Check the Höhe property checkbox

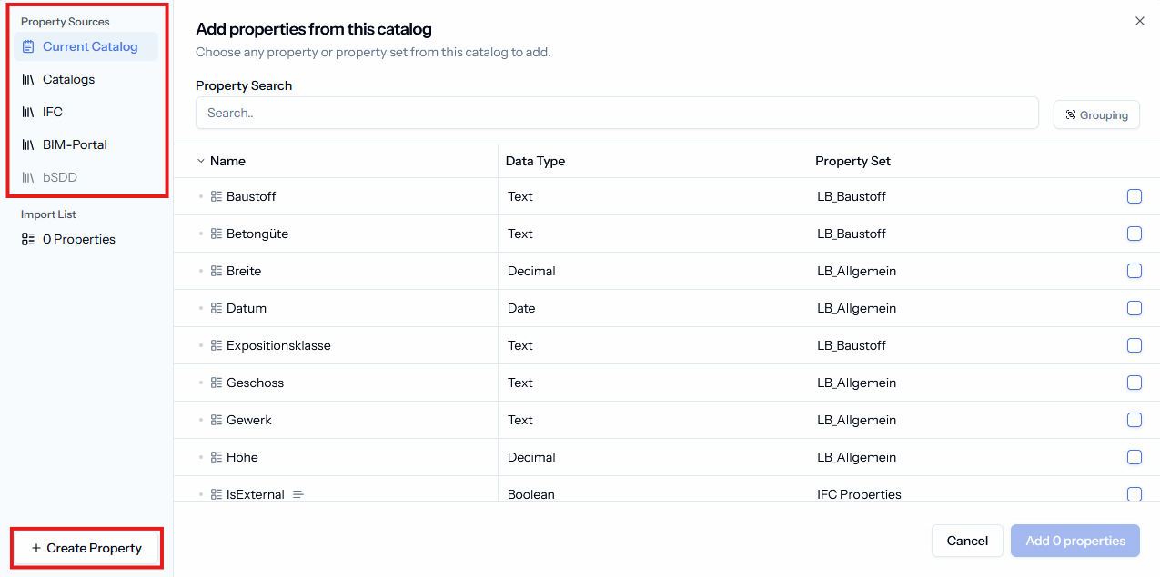[1135, 457]
